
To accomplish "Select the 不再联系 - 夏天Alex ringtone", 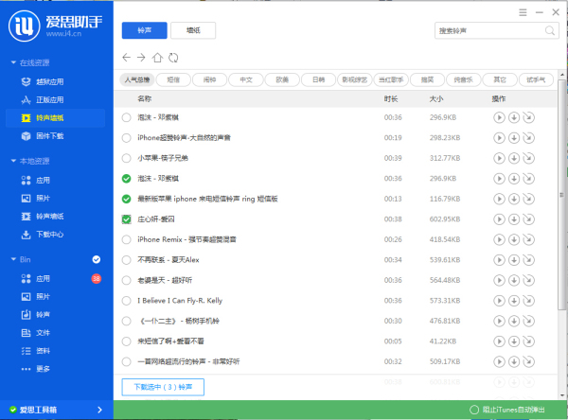I will point(127,259).
